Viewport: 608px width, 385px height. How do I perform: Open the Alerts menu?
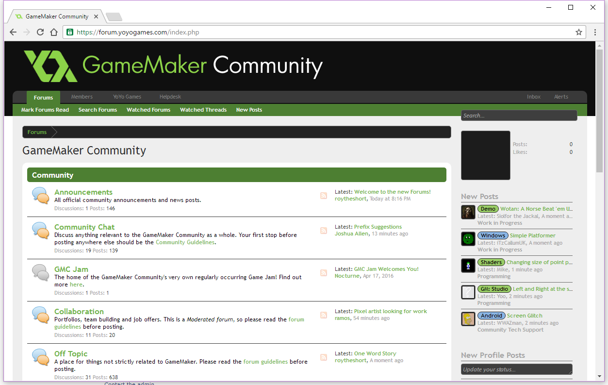pos(561,97)
